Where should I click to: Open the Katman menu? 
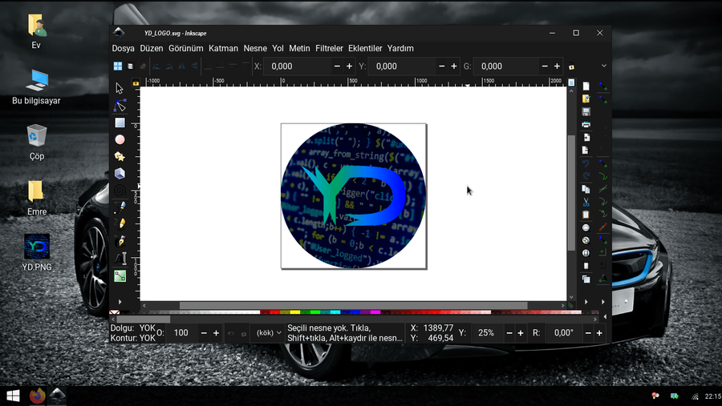click(223, 48)
